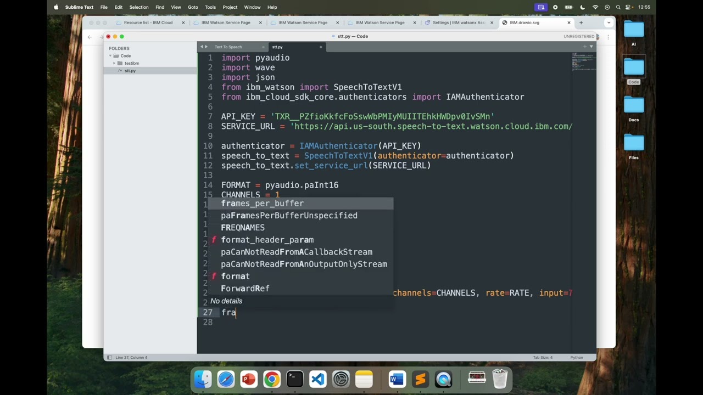Click Chrome back navigation arrow
Viewport: 703px width, 395px height.
(x=90, y=37)
